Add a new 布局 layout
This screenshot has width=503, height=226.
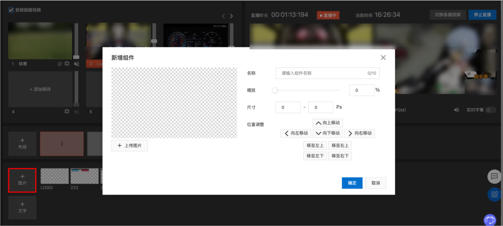22,144
